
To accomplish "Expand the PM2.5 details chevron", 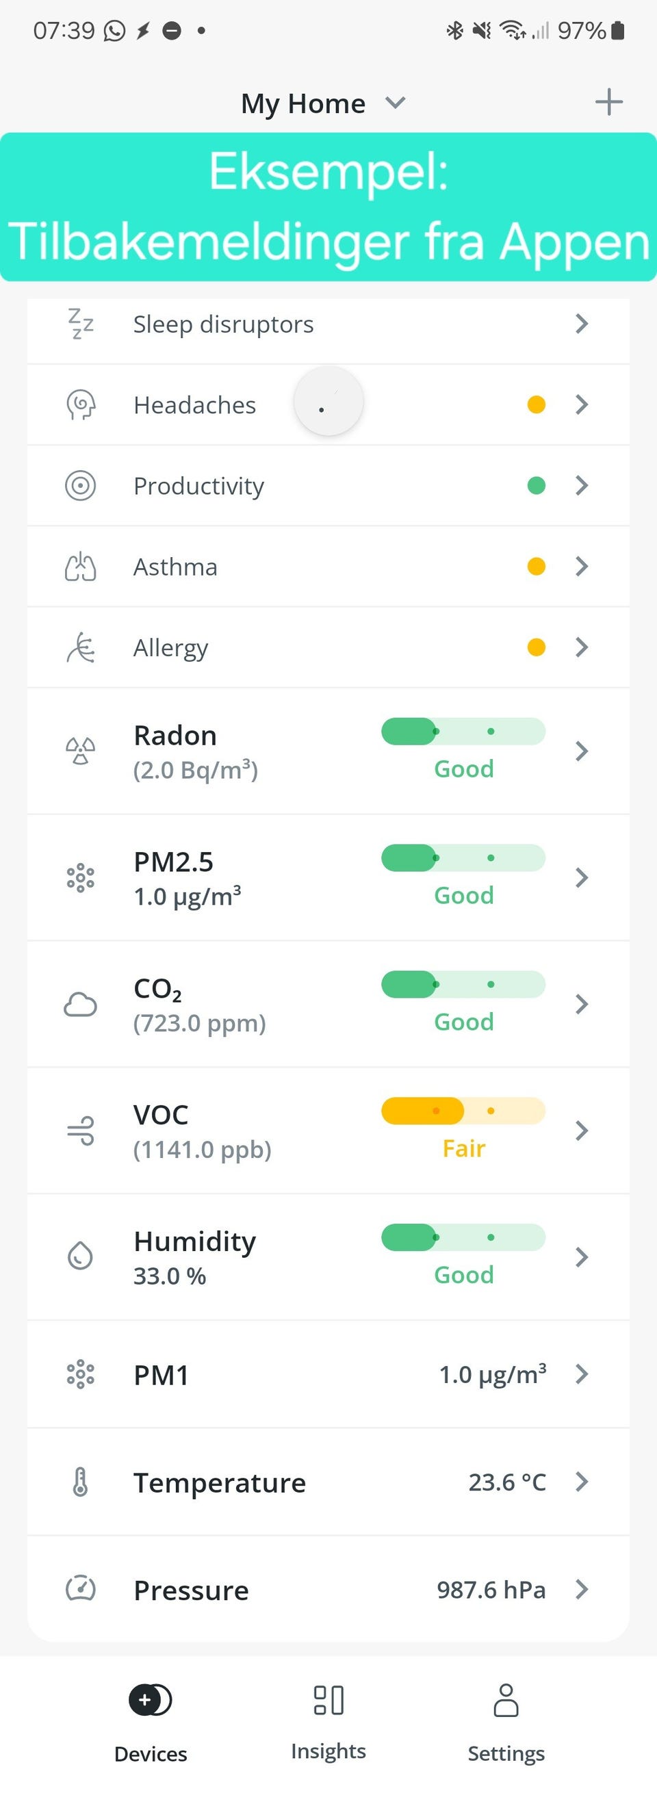I will [x=582, y=878].
